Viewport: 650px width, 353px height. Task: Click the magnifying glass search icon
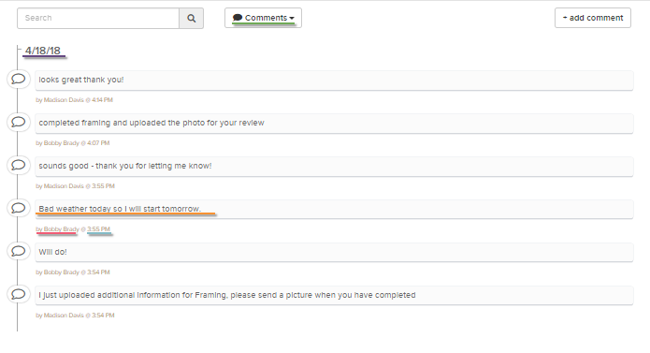[x=191, y=18]
